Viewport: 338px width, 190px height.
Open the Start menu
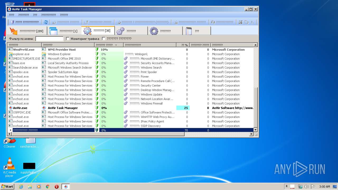tap(7, 186)
